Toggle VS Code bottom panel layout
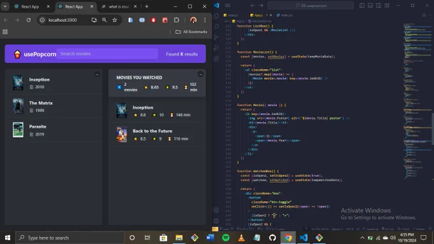Viewport: 434px width, 244px height. point(370,5)
